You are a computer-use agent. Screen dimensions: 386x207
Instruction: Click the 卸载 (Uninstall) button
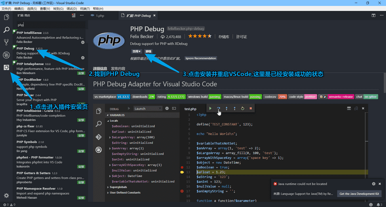148,51
